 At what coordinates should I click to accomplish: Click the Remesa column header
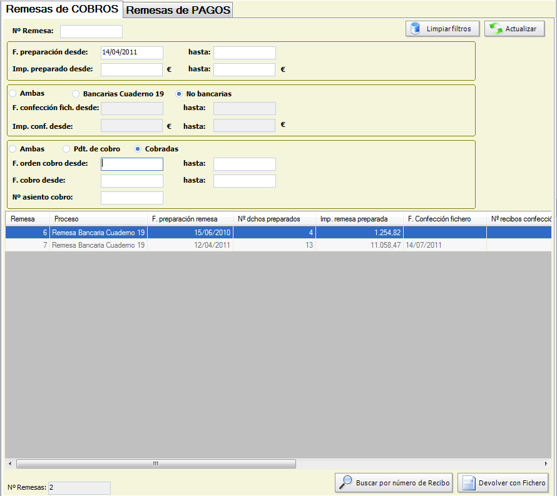point(28,219)
